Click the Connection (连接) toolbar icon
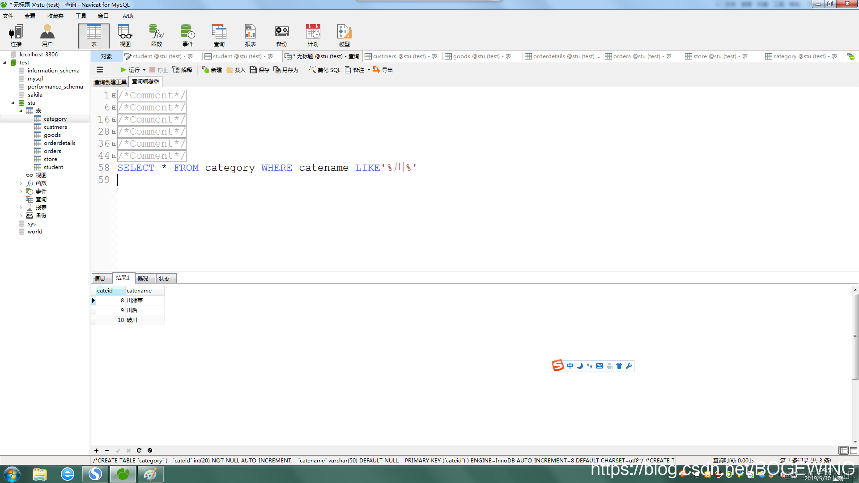The image size is (859, 483). [x=16, y=35]
